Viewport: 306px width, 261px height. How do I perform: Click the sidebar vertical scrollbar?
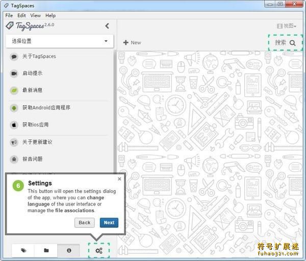pos(115,111)
